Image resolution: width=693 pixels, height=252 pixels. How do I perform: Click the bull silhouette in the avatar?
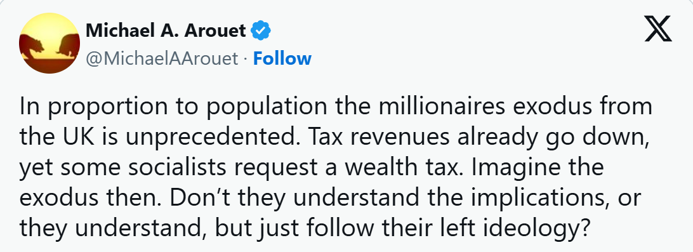(x=66, y=44)
